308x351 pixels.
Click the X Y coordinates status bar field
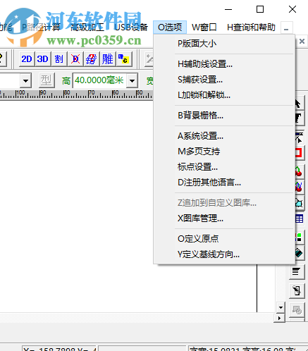click(59, 348)
